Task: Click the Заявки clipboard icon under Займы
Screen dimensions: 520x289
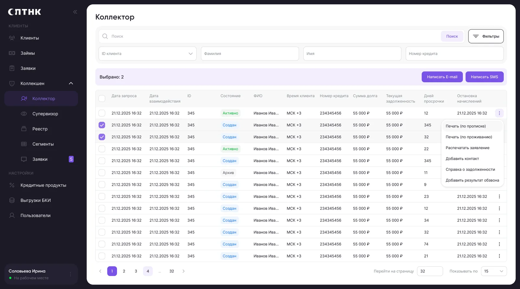Action: [12, 68]
